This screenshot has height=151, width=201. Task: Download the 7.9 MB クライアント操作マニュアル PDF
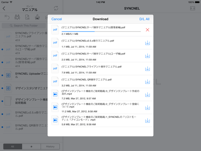pos(147,69)
